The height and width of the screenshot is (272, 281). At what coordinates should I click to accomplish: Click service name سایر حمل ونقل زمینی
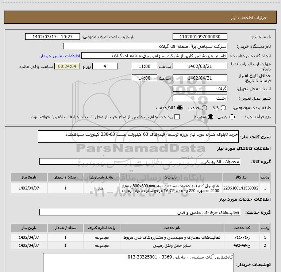click(x=172, y=245)
